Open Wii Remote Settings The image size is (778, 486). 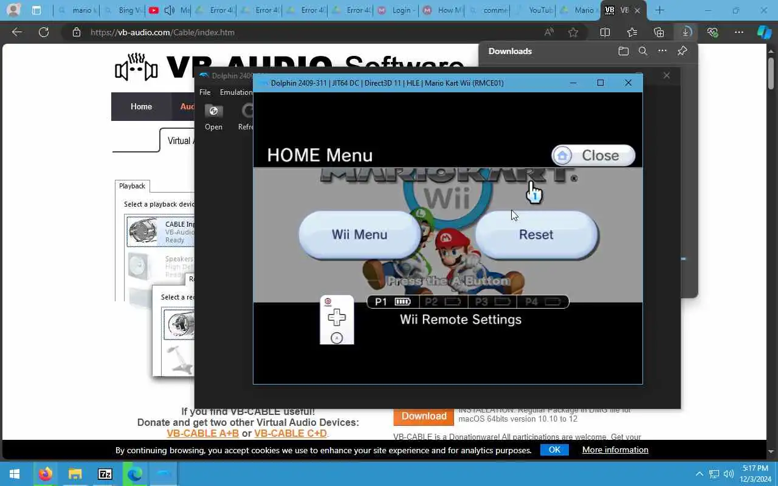click(461, 320)
